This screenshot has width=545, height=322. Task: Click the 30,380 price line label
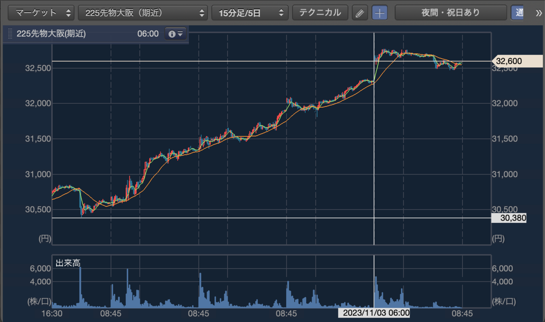509,218
